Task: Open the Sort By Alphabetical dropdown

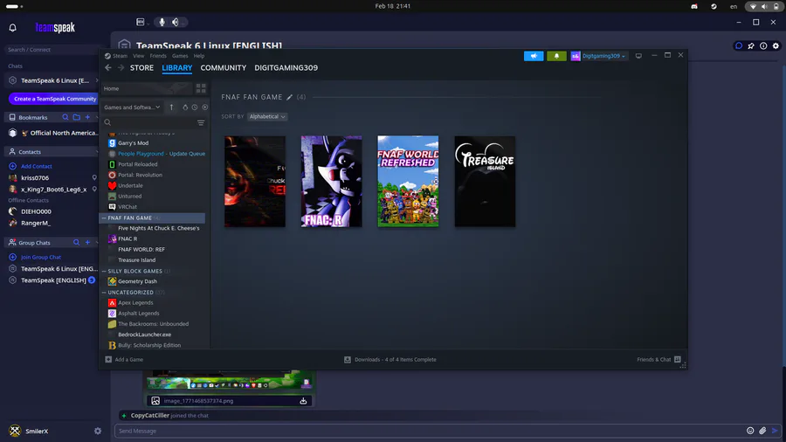Action: 267,117
